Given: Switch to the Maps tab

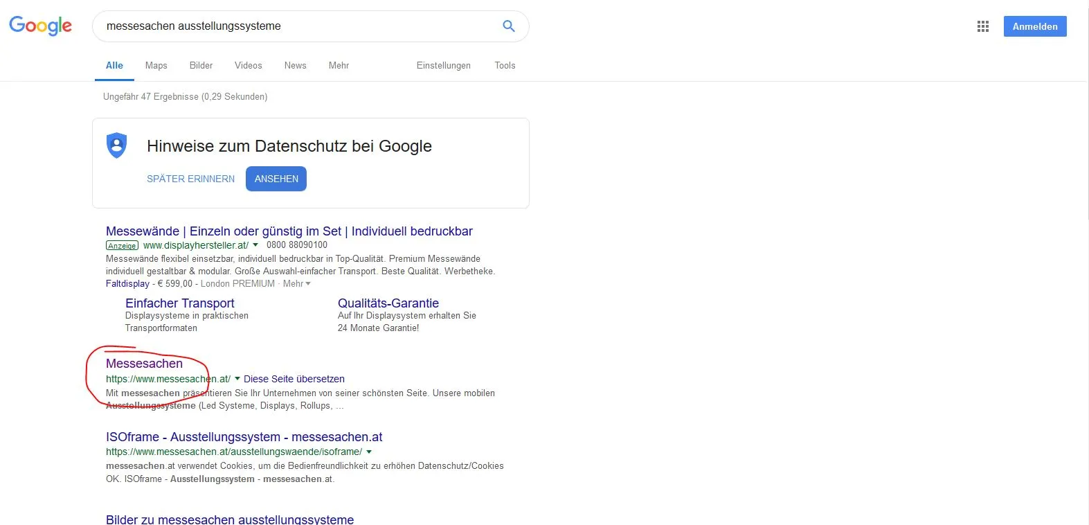Looking at the screenshot, I should tap(156, 65).
